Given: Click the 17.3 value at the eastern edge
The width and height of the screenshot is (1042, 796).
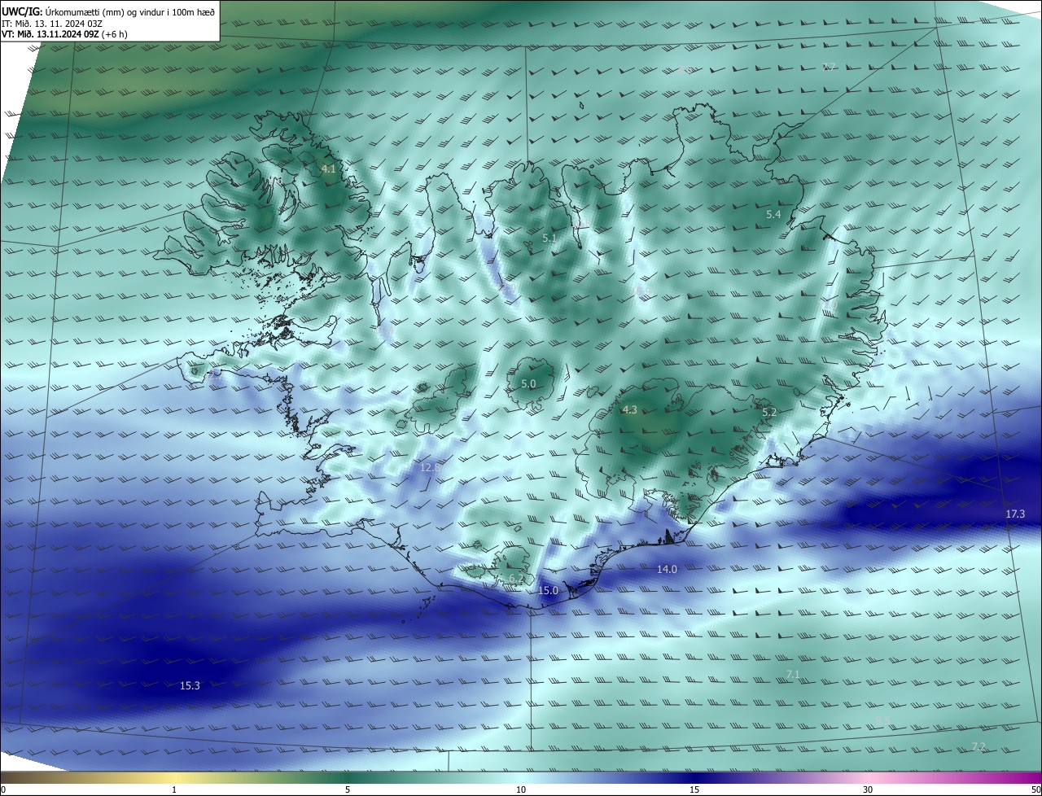Looking at the screenshot, I should point(1015,514).
